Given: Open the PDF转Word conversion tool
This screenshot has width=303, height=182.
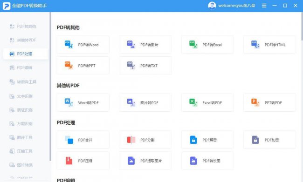Looking at the screenshot, I should pos(83,45).
